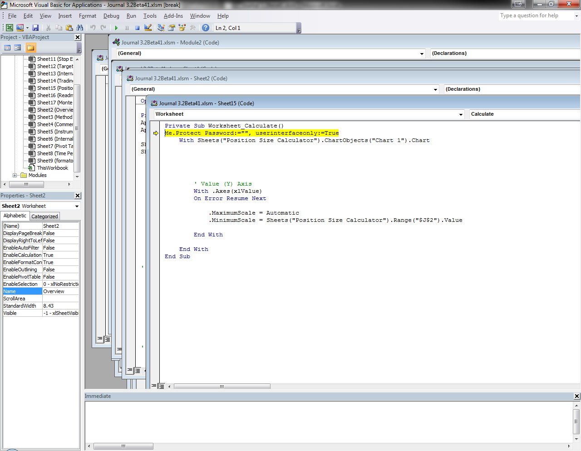Click the Paste clipboard icon
The height and width of the screenshot is (451, 581).
(x=69, y=28)
